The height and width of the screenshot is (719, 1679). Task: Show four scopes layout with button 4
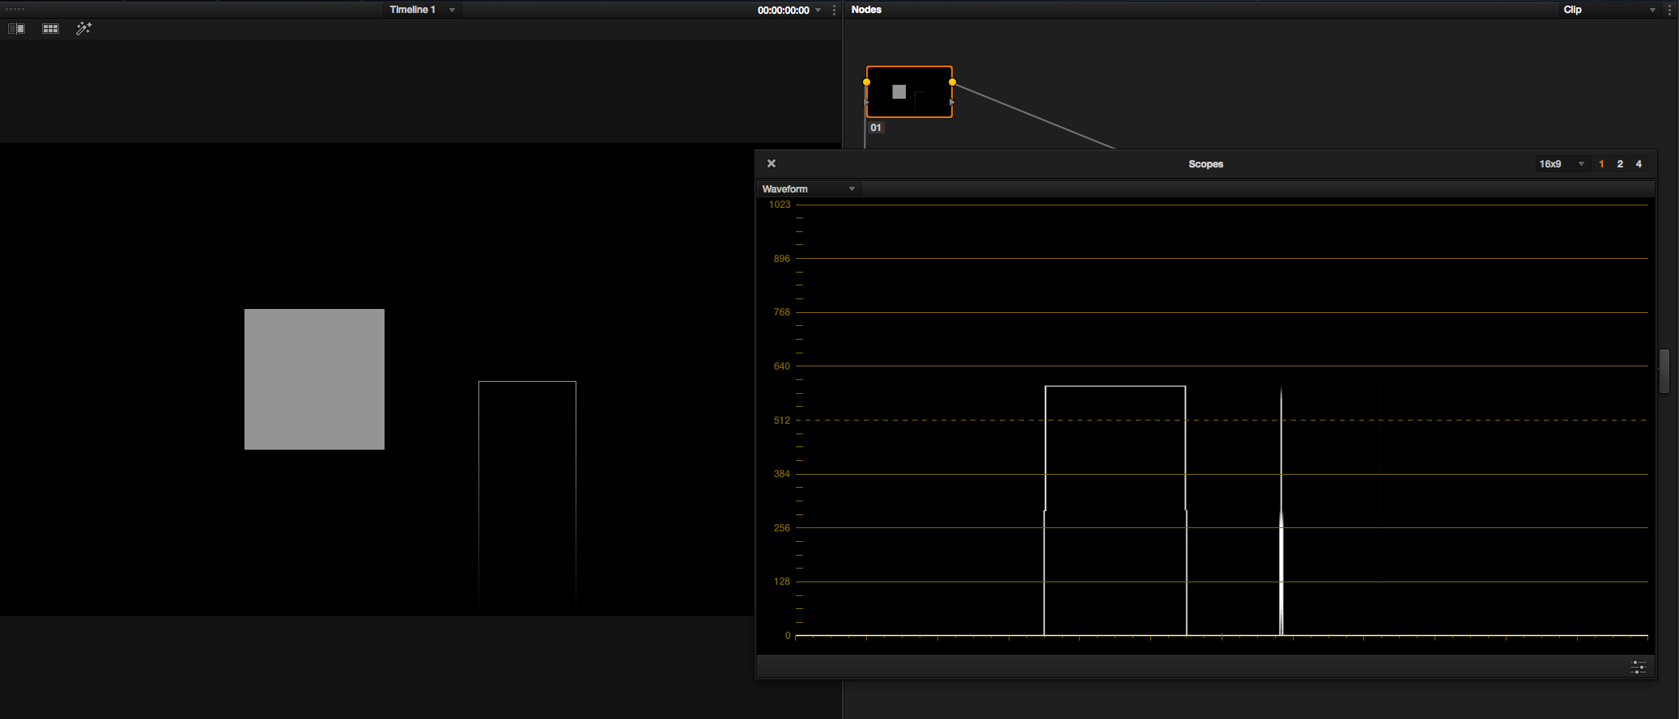(1639, 163)
